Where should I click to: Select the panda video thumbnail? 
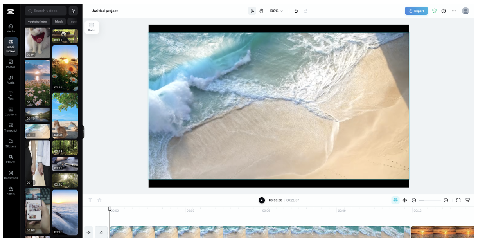65,36
